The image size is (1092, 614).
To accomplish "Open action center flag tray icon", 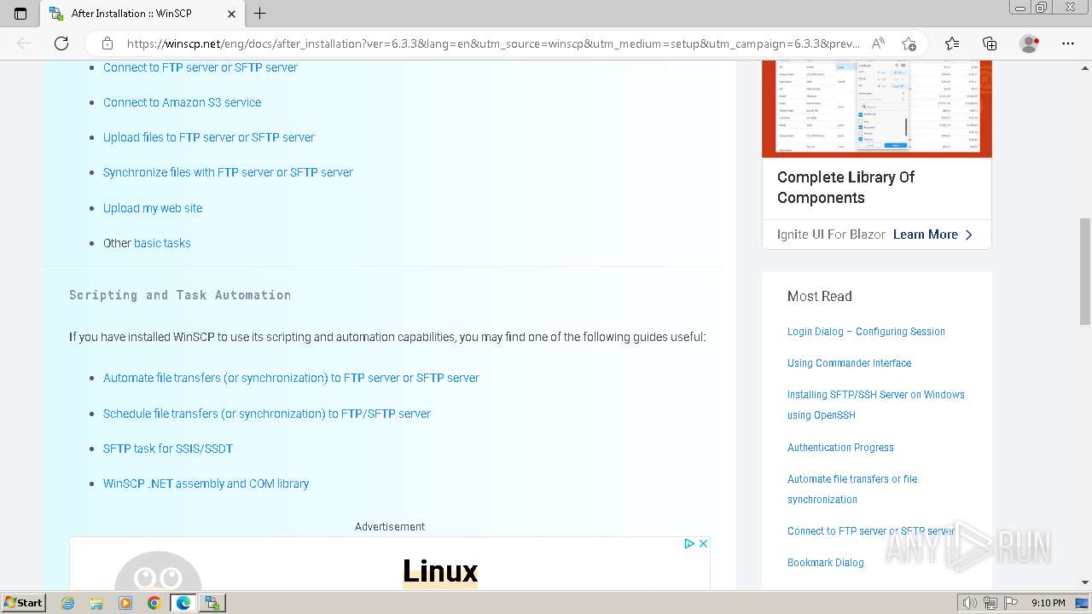I will 1010,603.
